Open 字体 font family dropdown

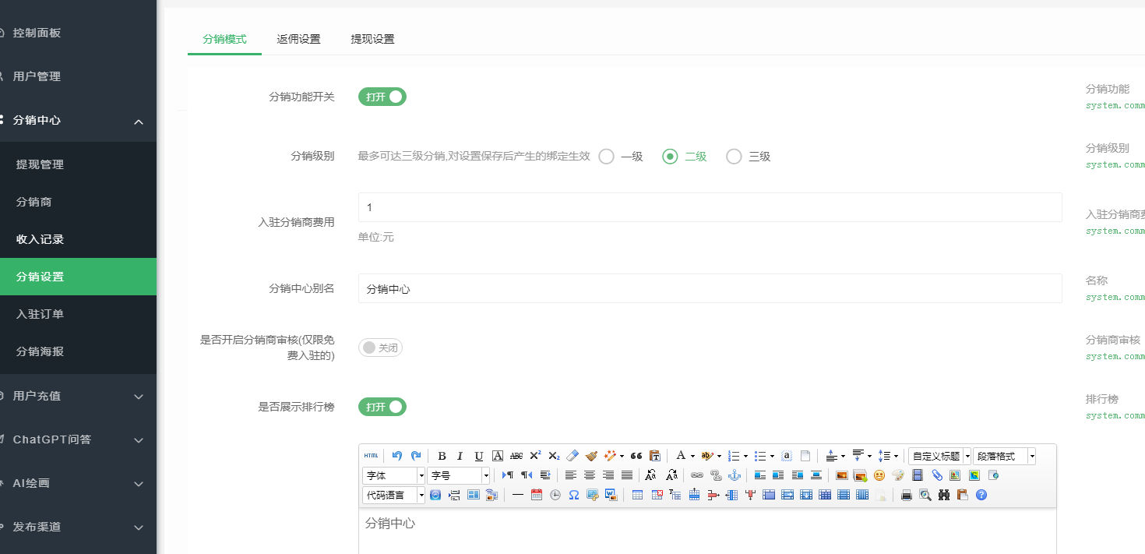[x=394, y=475]
